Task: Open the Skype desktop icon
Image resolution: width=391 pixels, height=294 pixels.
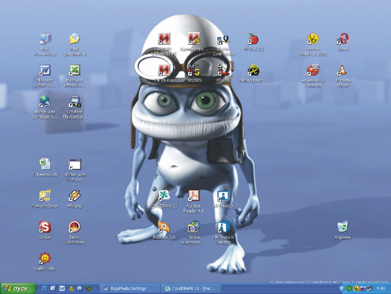Action: pos(45,227)
